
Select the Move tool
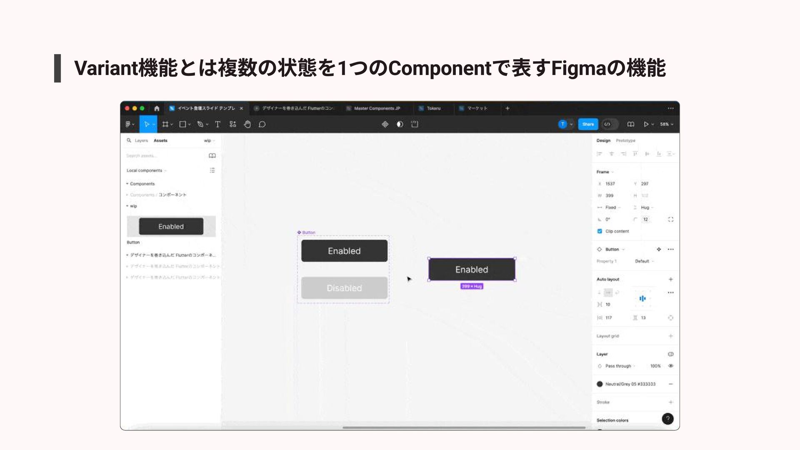(x=147, y=124)
